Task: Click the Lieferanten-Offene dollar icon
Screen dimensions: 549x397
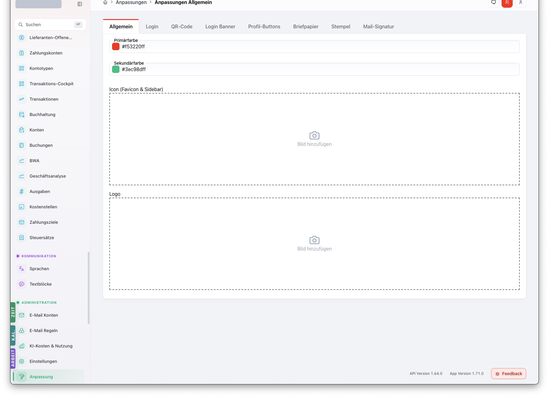Action: click(x=22, y=38)
